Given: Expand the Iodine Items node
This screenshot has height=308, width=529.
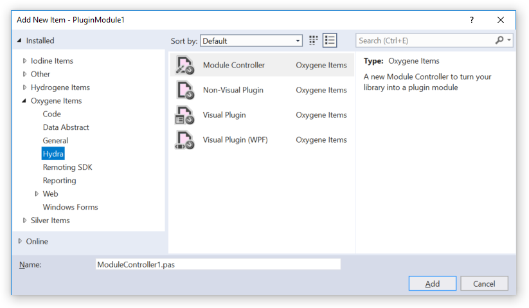Looking at the screenshot, I should tap(24, 60).
